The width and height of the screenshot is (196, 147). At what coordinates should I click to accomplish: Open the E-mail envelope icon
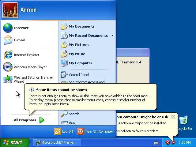point(8,40)
